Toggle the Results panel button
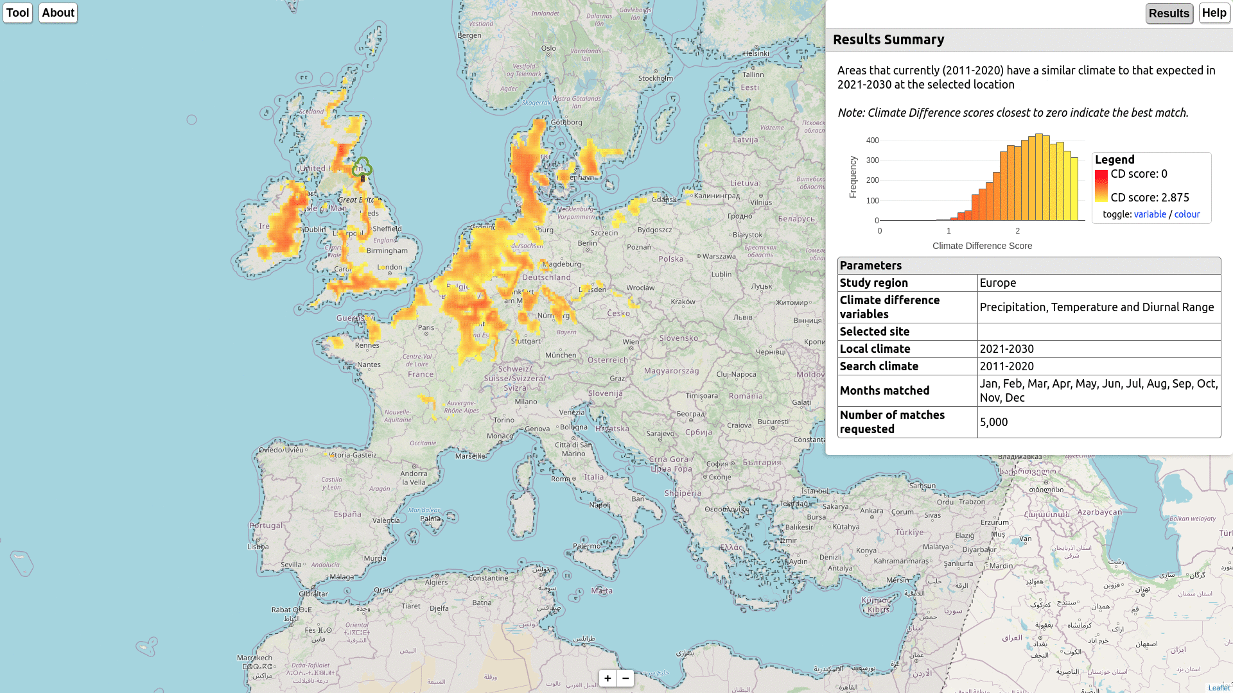Image resolution: width=1233 pixels, height=693 pixels. pyautogui.click(x=1169, y=13)
